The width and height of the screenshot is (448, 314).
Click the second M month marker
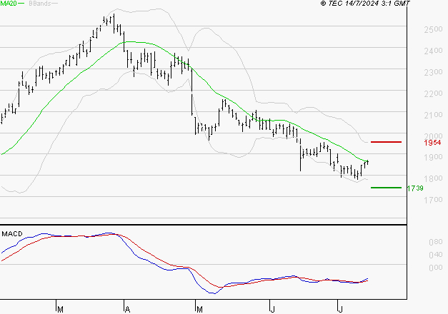(199, 310)
